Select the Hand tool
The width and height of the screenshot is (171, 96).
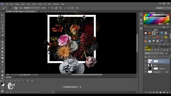point(2,75)
